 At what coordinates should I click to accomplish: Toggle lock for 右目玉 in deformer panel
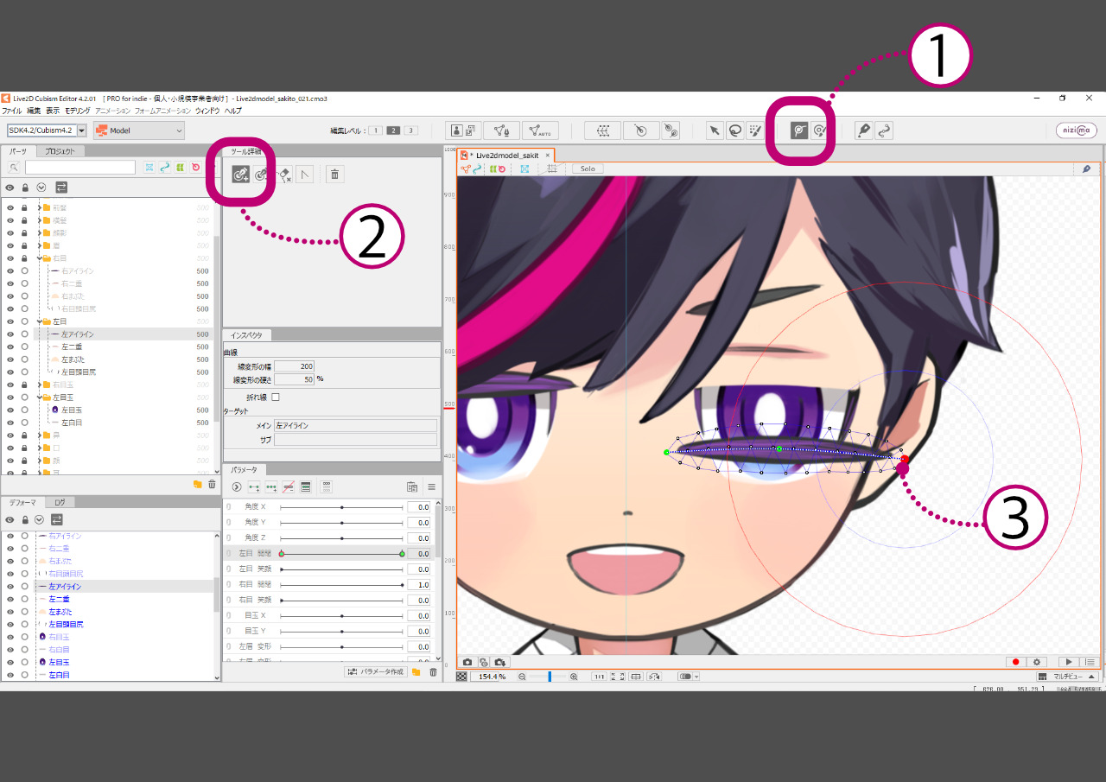pyautogui.click(x=24, y=637)
